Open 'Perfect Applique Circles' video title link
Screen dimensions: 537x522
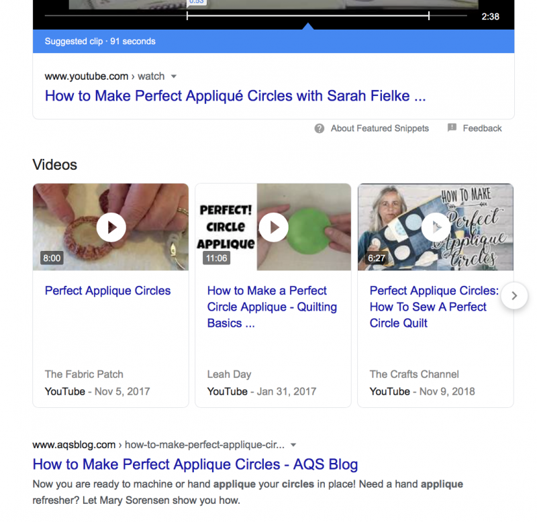click(107, 291)
